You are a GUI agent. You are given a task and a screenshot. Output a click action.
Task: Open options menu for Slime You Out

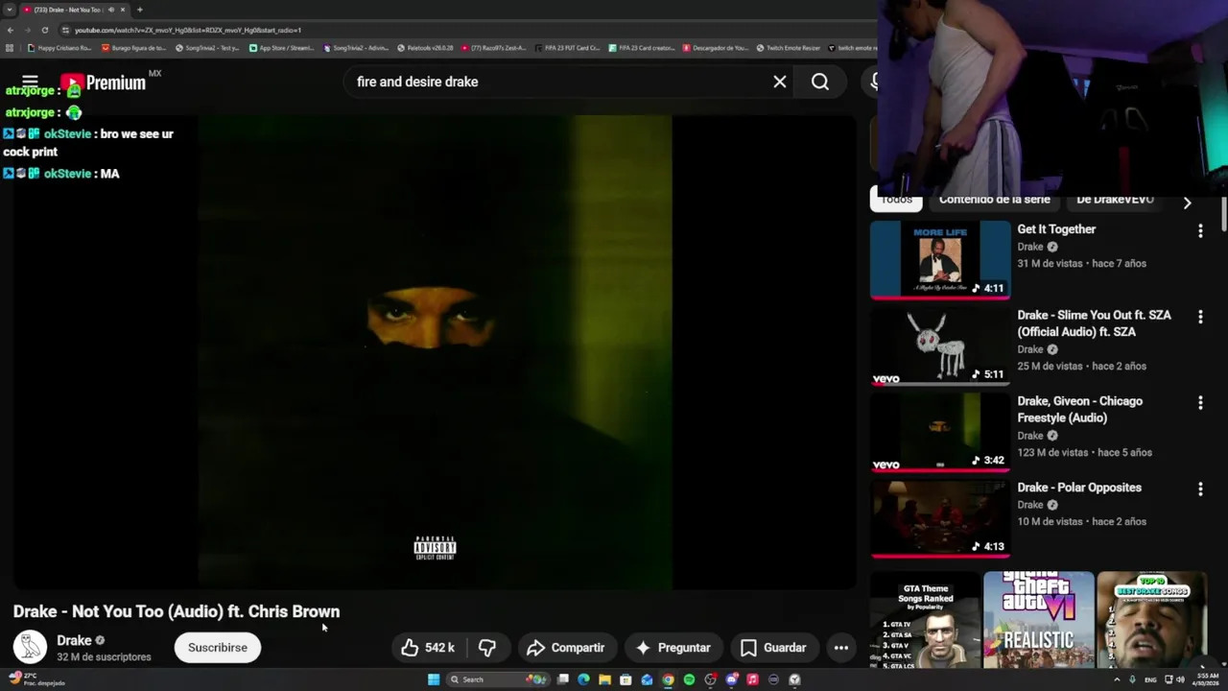[x=1200, y=316]
